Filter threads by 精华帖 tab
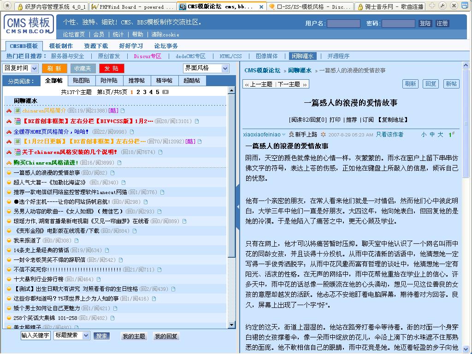 [165, 81]
